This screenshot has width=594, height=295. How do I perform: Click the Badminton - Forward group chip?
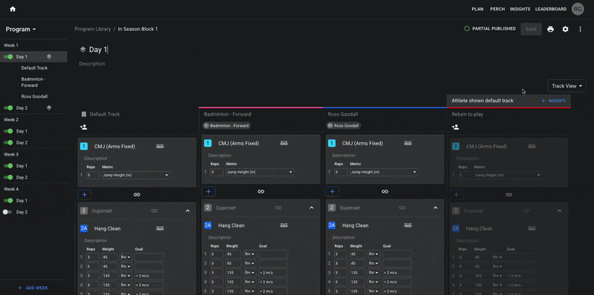click(227, 125)
